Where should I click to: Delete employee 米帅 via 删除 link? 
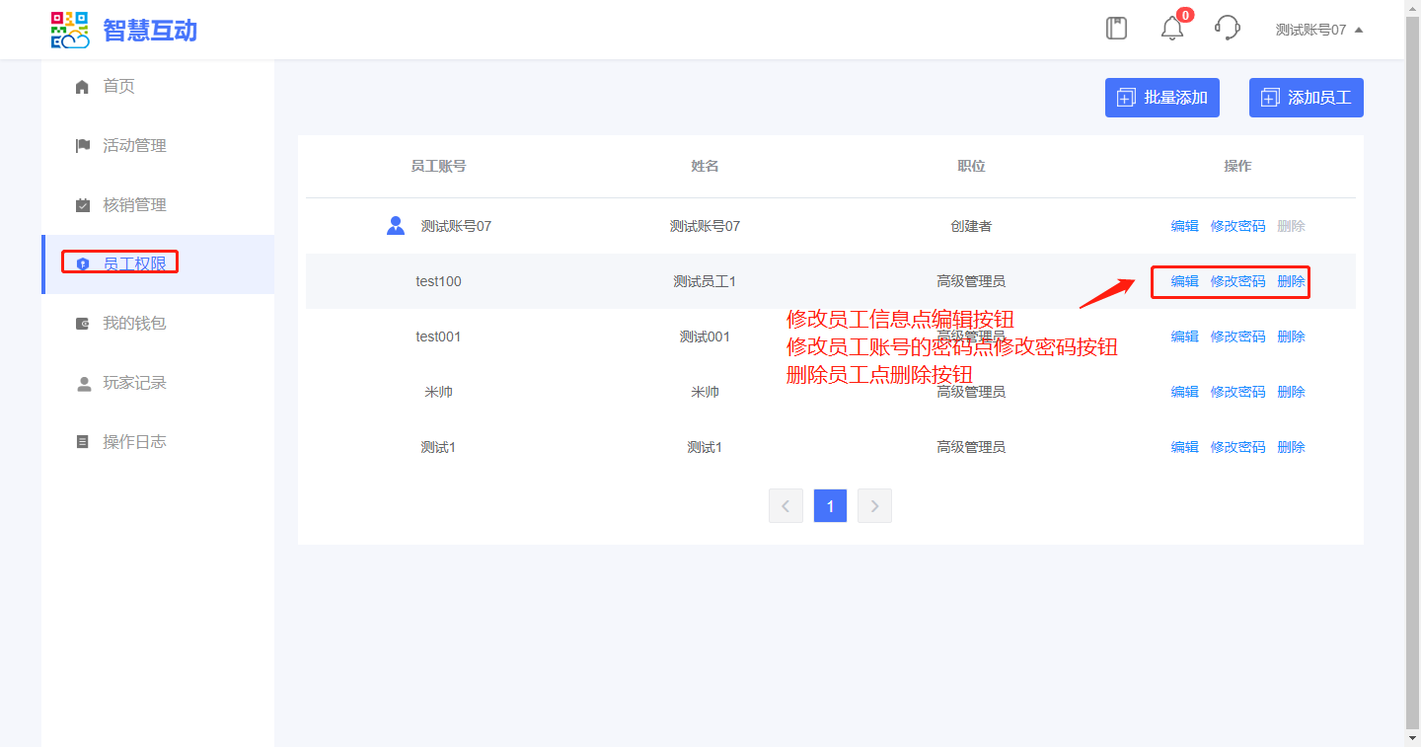pyautogui.click(x=1291, y=392)
